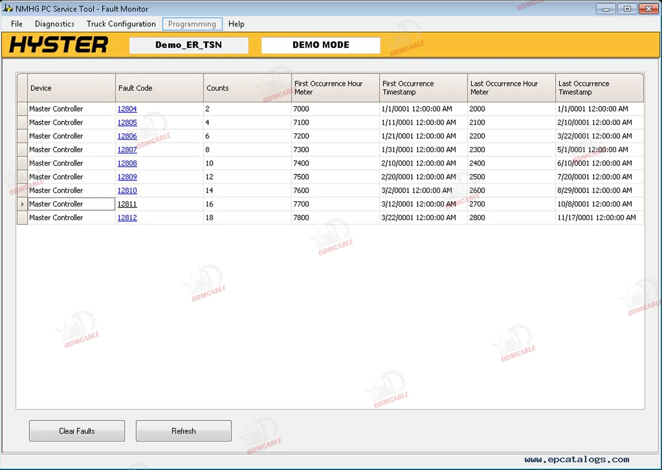
Task: Open fault code 12804 link
Action: click(x=127, y=109)
